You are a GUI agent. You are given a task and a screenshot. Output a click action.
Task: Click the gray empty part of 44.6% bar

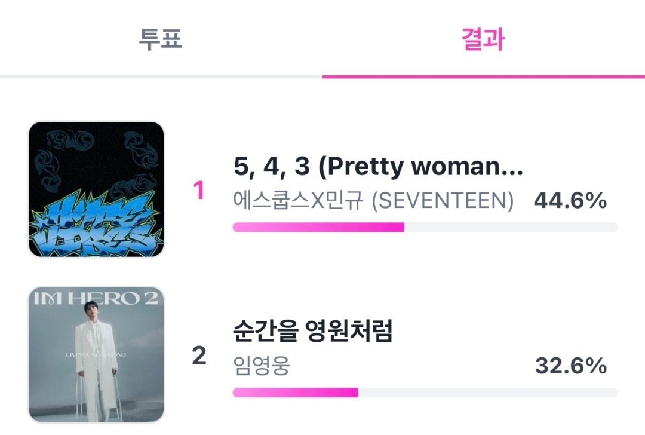pyautogui.click(x=511, y=227)
